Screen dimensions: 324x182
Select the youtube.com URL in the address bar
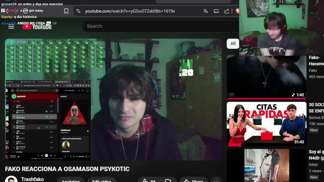tap(130, 11)
